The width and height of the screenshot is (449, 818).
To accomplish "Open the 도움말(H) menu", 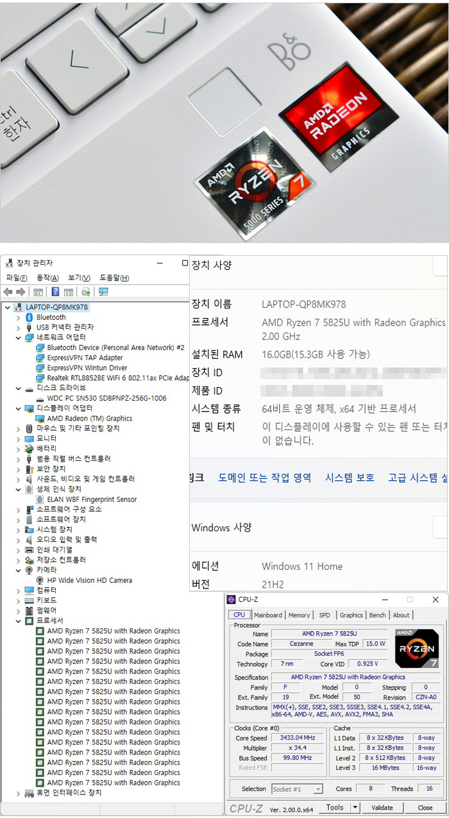I will tap(114, 278).
